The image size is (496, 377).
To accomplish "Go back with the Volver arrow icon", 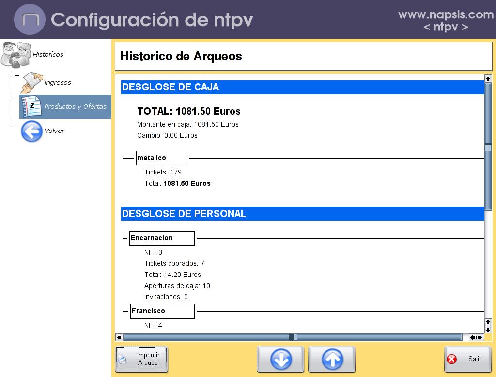I will 31,131.
